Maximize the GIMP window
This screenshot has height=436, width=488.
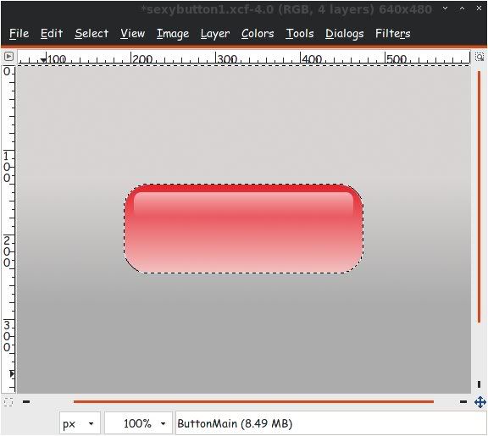click(x=463, y=8)
